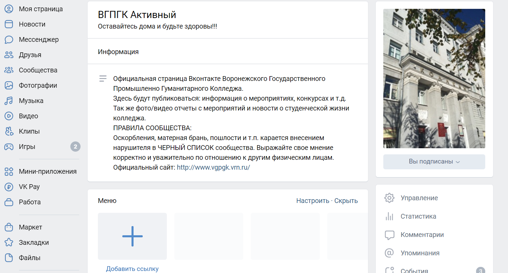Click the Маркет shopping bag icon

[x=9, y=227]
